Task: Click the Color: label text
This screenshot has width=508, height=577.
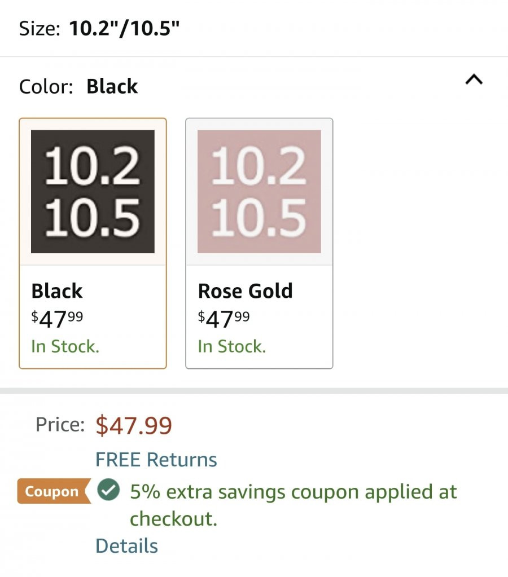Action: click(46, 87)
